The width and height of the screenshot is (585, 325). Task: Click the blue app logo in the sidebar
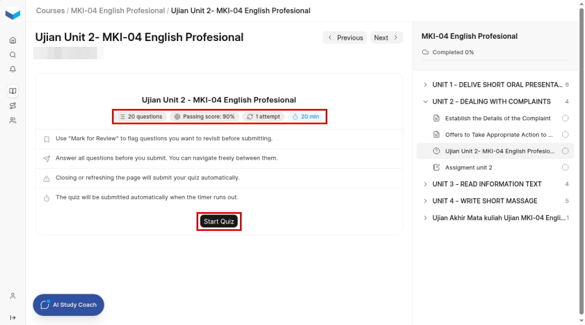[x=13, y=14]
